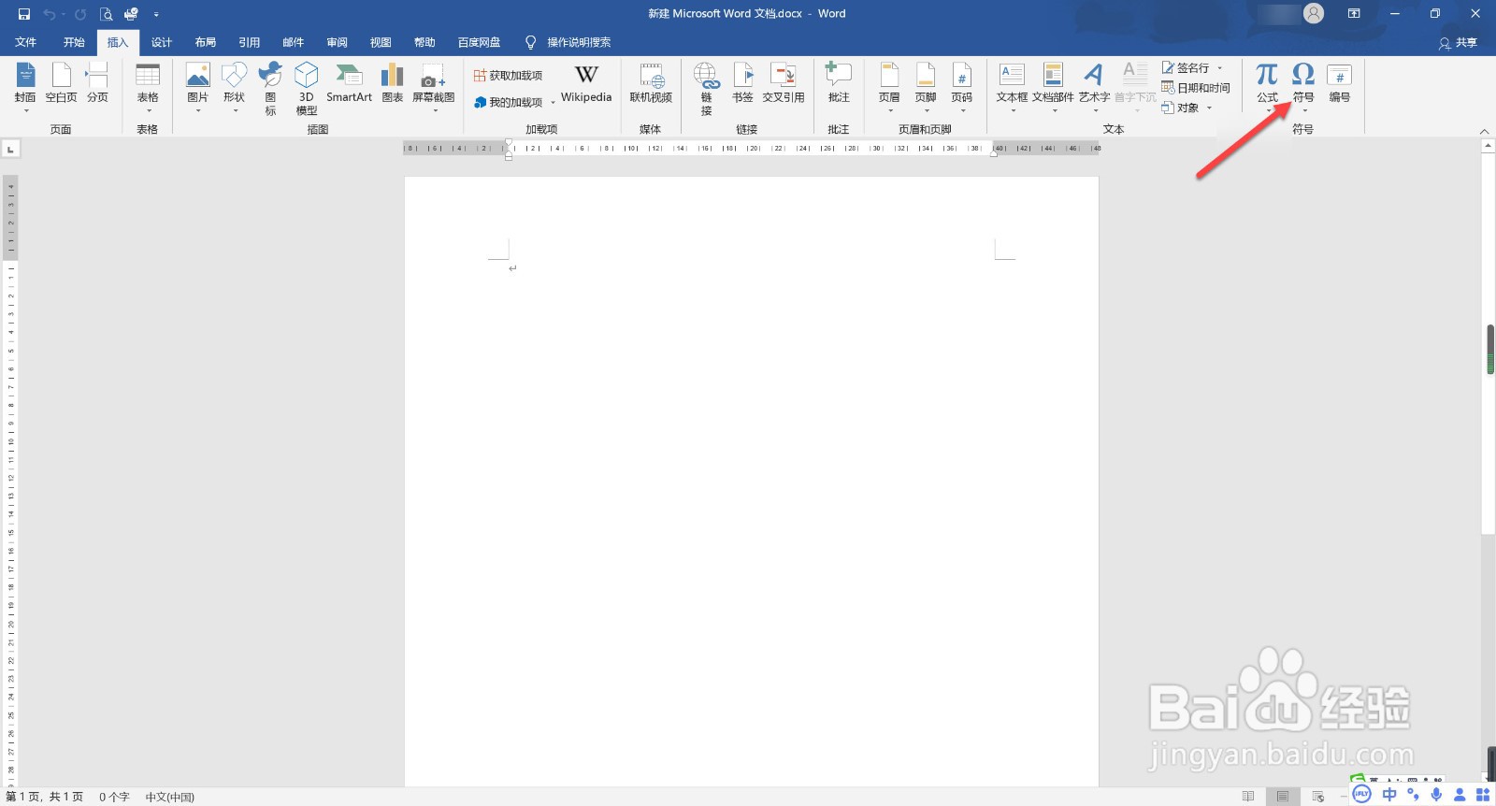
Task: Open the 文件 (File) tab
Action: [x=26, y=42]
